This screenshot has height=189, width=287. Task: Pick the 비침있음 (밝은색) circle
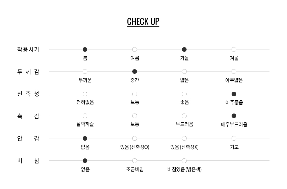click(x=184, y=161)
